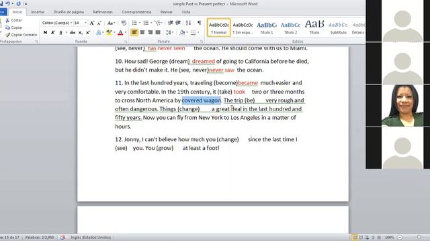Viewport: 430px width, 241px height.
Task: Click the shrink font icon
Action: pos(99,23)
